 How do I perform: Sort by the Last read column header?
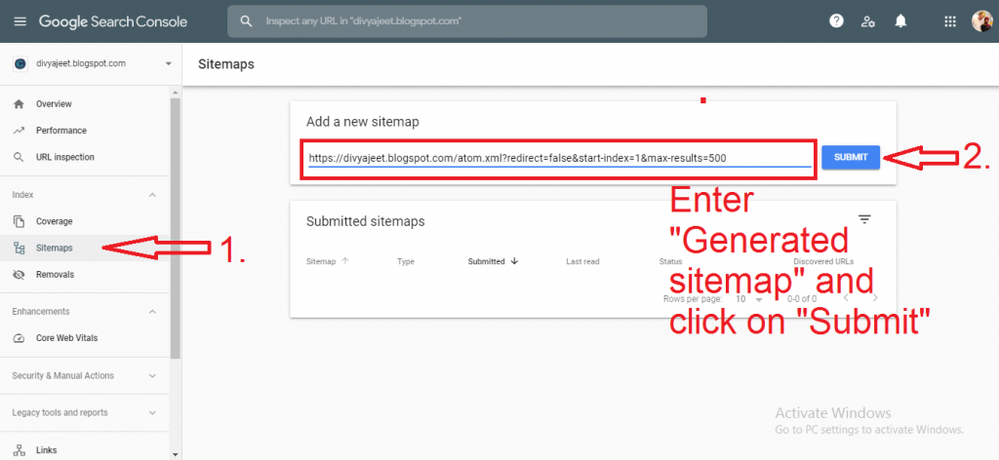582,261
